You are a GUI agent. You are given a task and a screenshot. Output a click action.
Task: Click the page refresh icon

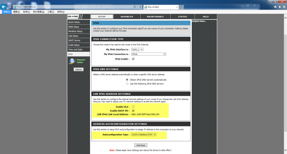click(140, 7)
